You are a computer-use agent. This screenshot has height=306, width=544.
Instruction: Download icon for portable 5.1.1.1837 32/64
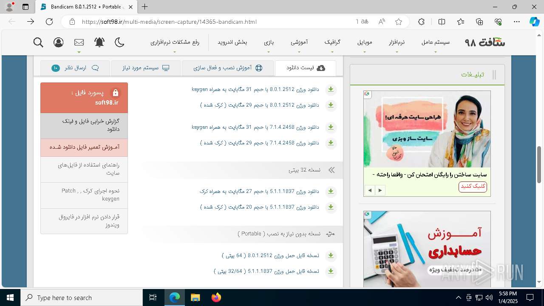331,271
